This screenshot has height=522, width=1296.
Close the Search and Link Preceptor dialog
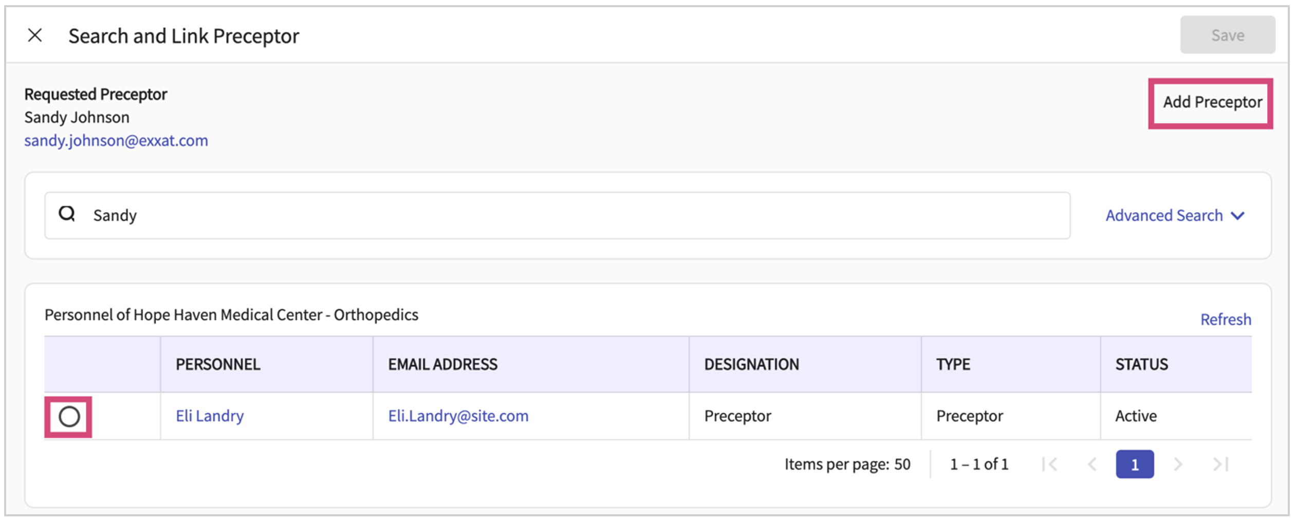point(35,35)
